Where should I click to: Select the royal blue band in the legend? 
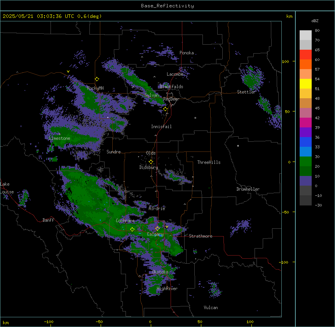pos(305,142)
